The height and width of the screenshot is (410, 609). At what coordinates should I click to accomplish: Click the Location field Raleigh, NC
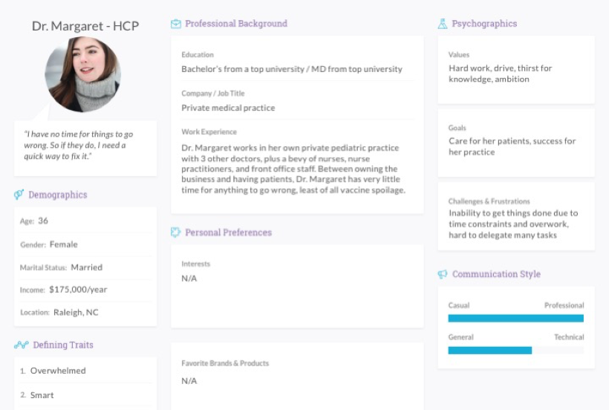(x=75, y=313)
